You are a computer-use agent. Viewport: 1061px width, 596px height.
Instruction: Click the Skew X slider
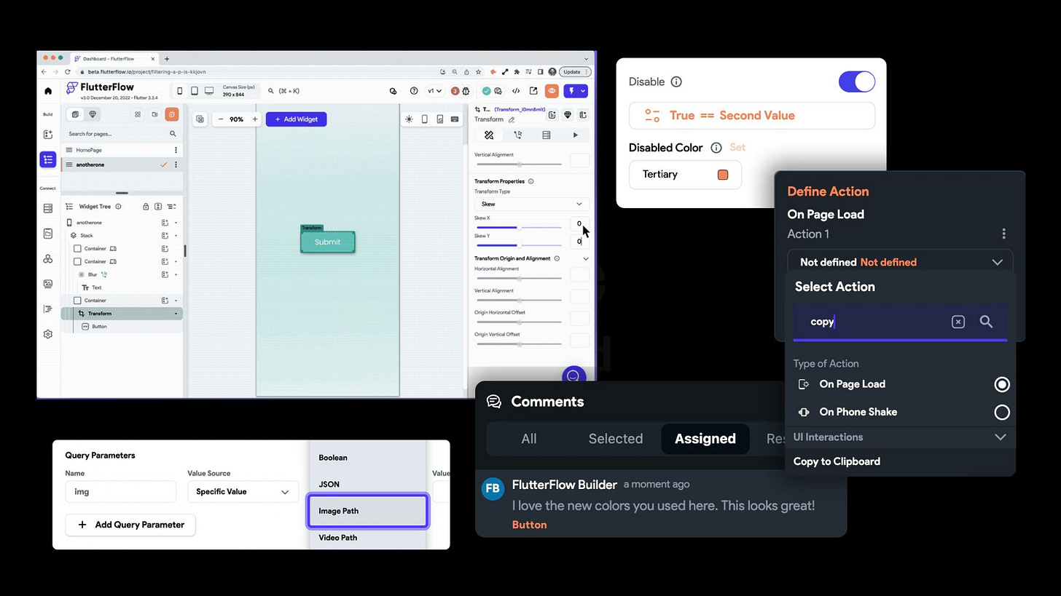click(x=519, y=228)
